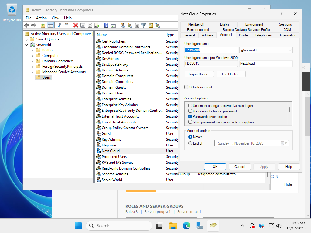Viewport: 311px width, 233px height.
Task: Click the Up one level folder icon
Action: (x=43, y=26)
